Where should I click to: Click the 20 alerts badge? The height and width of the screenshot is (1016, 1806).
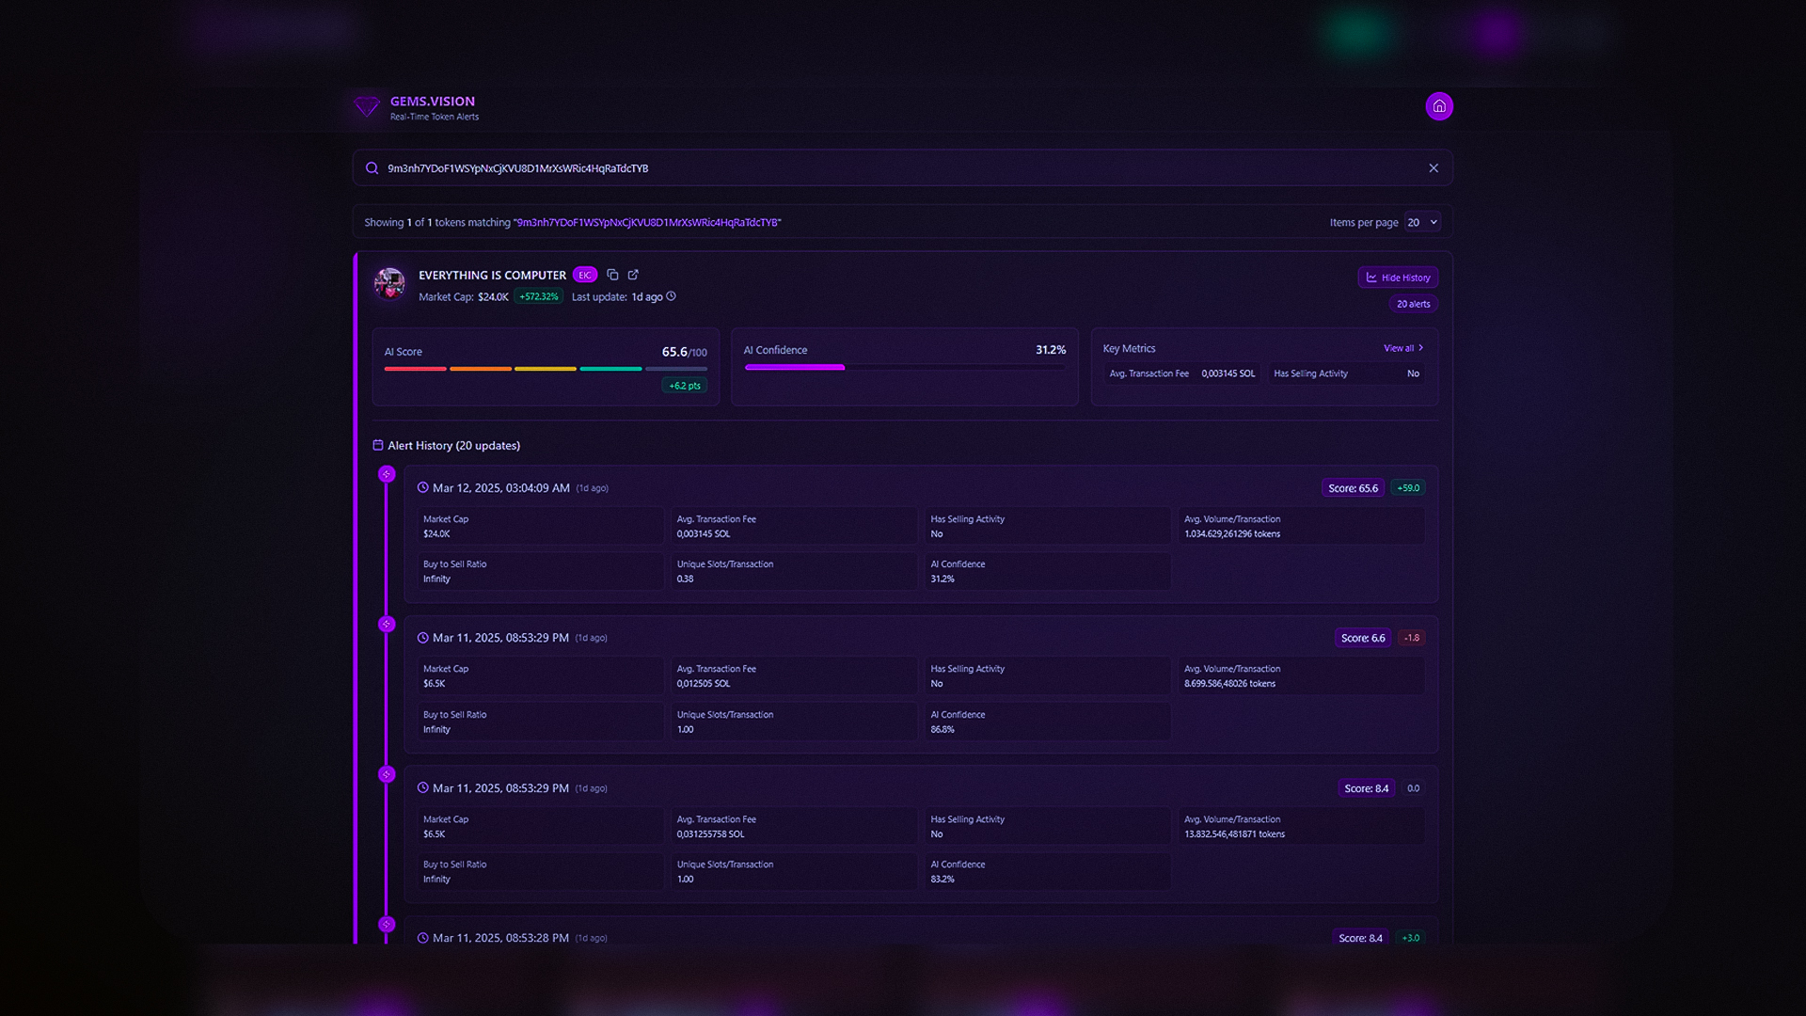1413,304
